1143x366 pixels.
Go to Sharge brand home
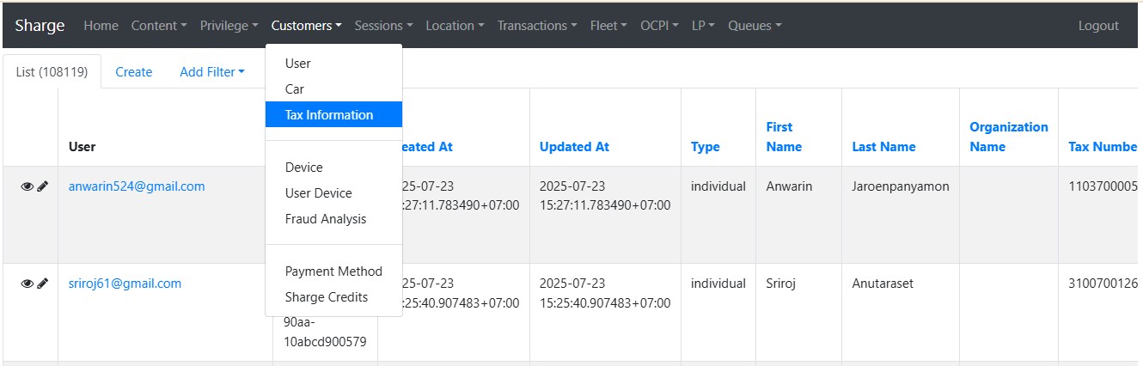pyautogui.click(x=40, y=26)
